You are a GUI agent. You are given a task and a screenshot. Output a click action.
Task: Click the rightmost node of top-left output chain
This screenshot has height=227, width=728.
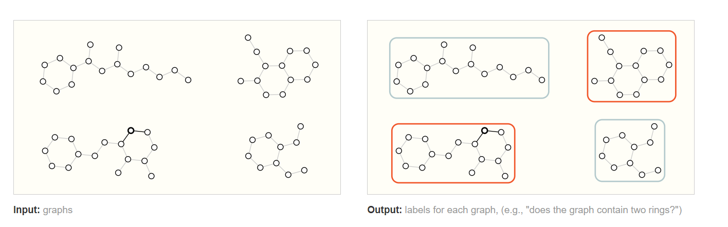click(x=542, y=80)
